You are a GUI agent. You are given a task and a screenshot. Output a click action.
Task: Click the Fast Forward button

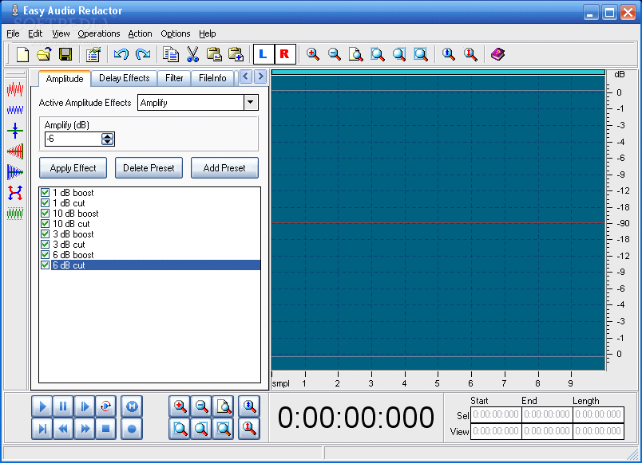click(85, 429)
